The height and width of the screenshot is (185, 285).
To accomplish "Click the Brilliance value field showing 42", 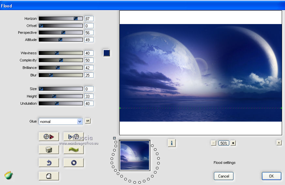I will 89,68.
